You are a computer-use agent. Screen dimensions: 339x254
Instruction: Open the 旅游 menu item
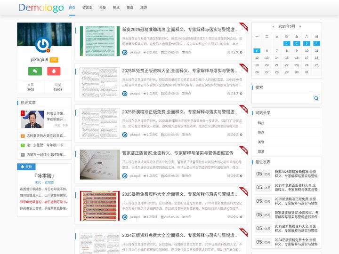[x=143, y=8]
